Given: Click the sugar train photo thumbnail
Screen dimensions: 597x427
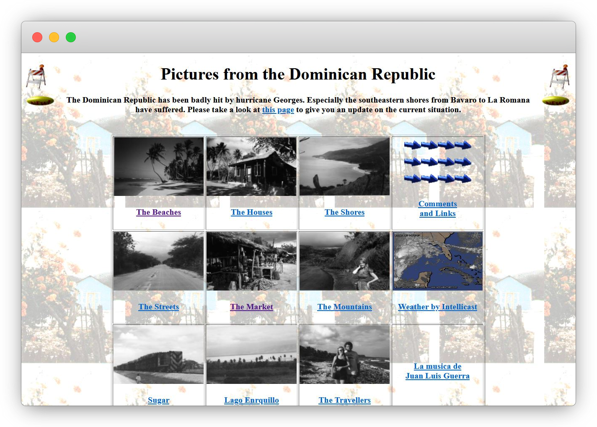Looking at the screenshot, I should point(159,355).
